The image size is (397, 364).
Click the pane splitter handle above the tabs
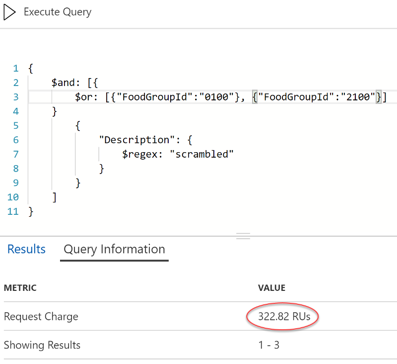tap(243, 236)
